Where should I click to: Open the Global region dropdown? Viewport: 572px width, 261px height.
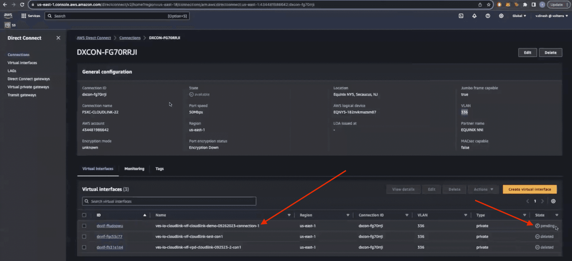pos(519,16)
